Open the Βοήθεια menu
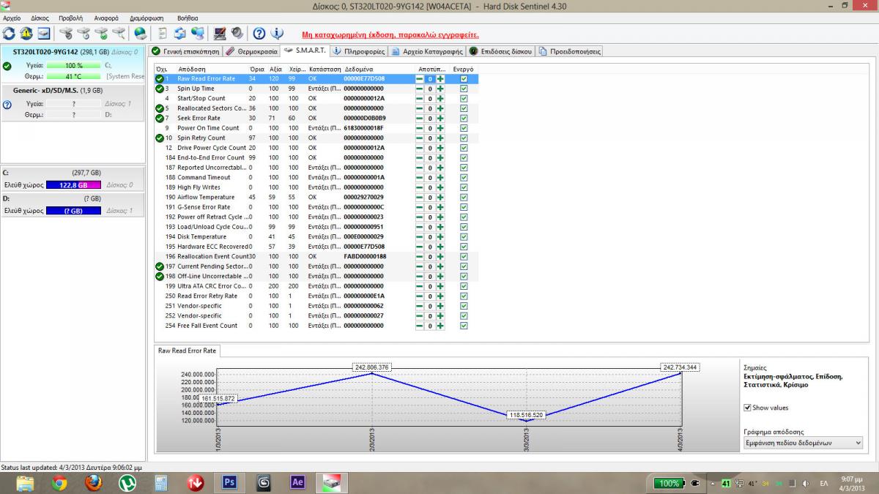 (x=188, y=18)
